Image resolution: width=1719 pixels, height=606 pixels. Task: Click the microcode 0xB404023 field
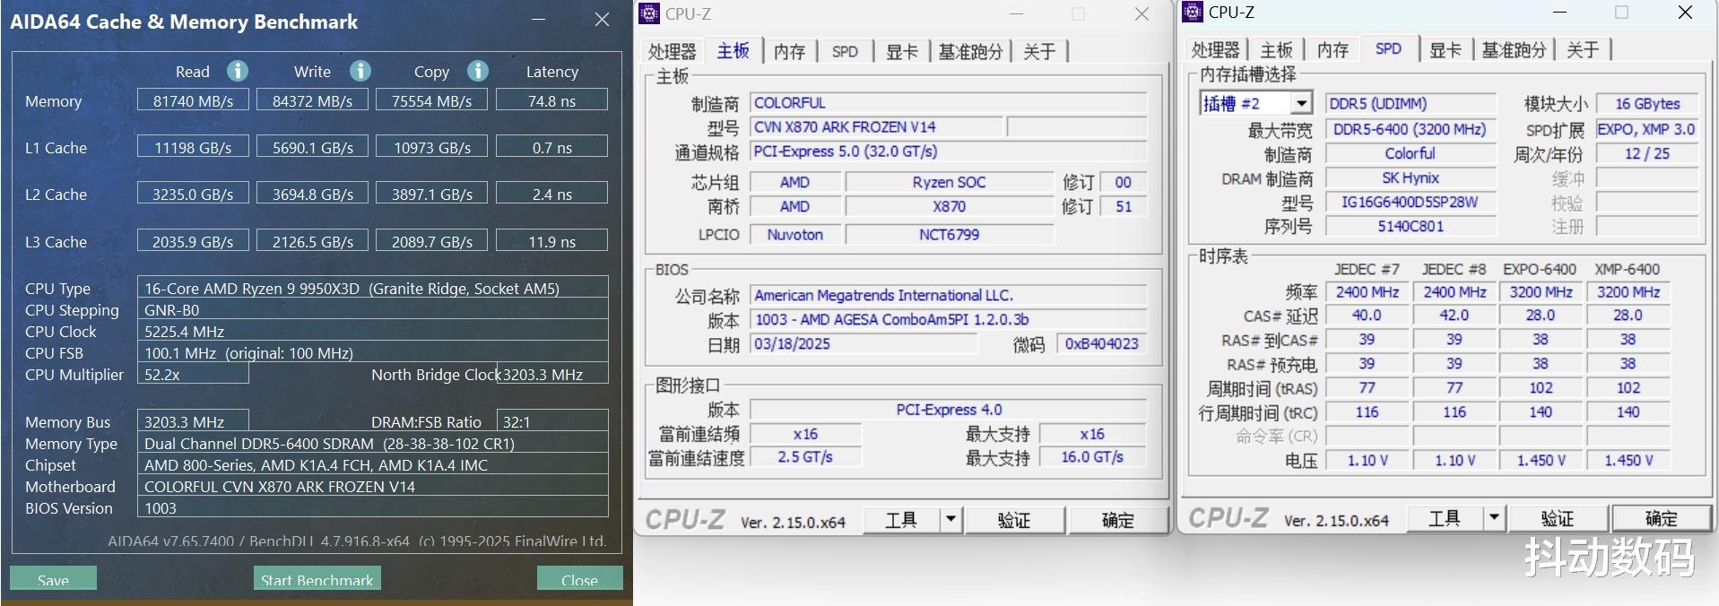pyautogui.click(x=1101, y=343)
